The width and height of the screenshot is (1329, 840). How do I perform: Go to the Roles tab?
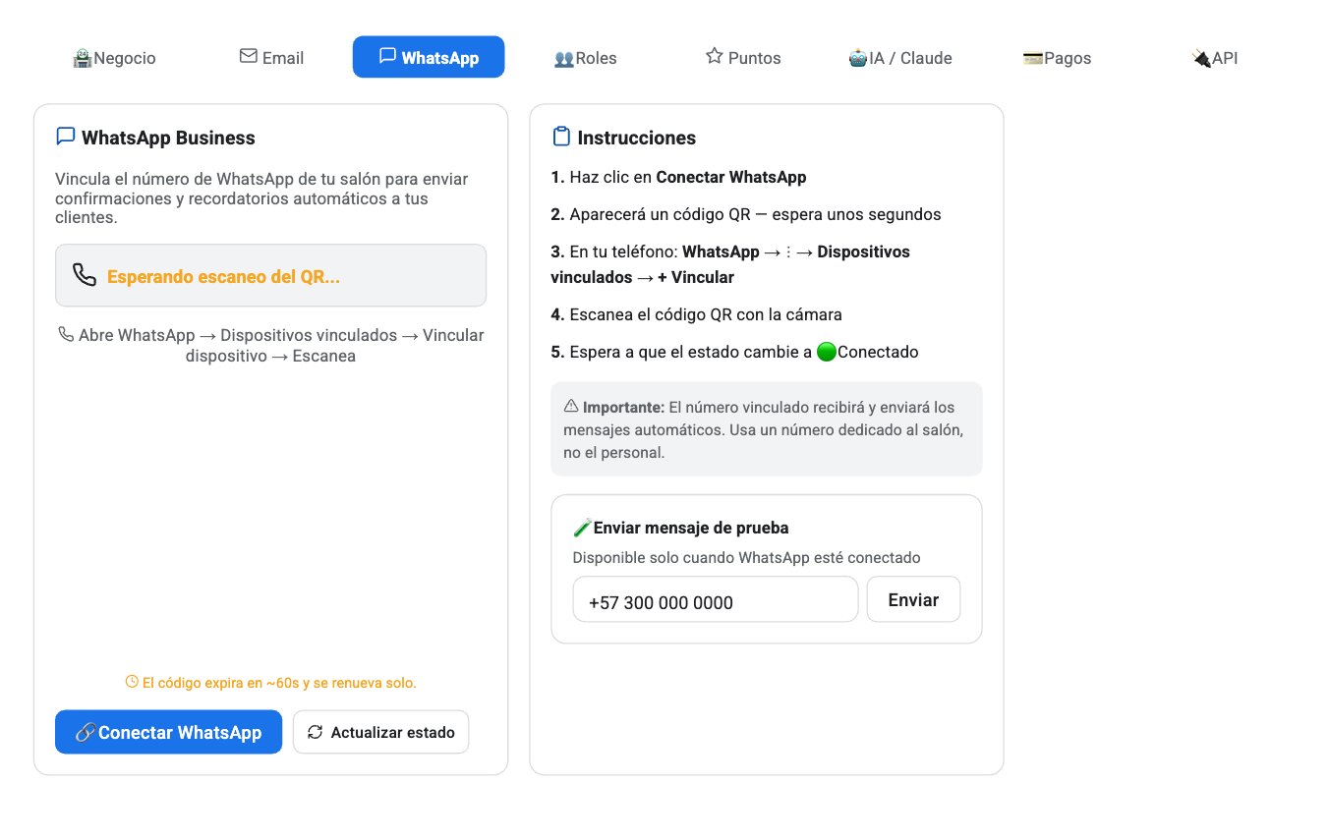586,58
